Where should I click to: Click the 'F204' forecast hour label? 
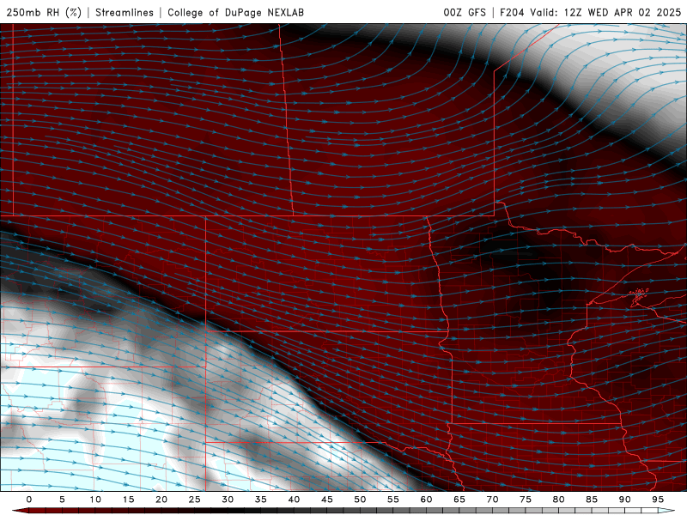[512, 12]
